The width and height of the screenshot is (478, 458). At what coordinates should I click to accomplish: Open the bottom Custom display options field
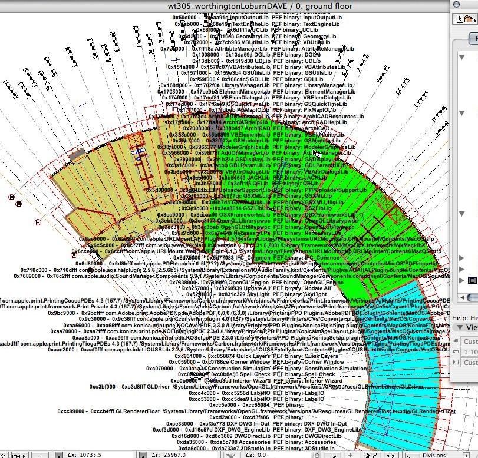click(x=470, y=363)
